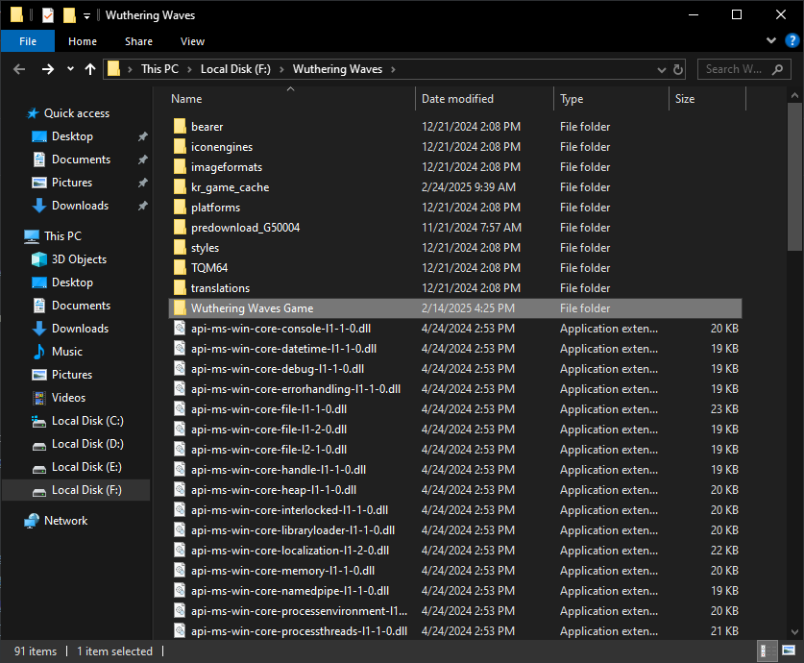Open Local Disk (E:) in navigation pane
Image resolution: width=804 pixels, height=663 pixels.
click(x=86, y=467)
